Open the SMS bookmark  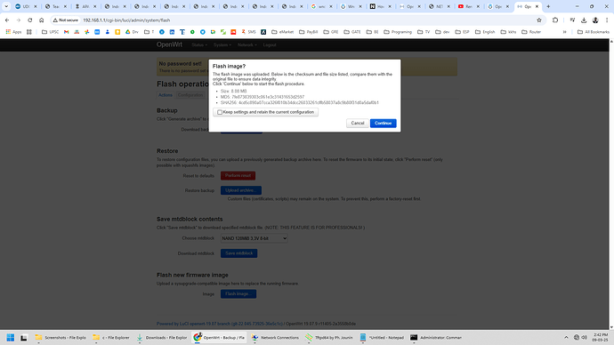[248, 32]
